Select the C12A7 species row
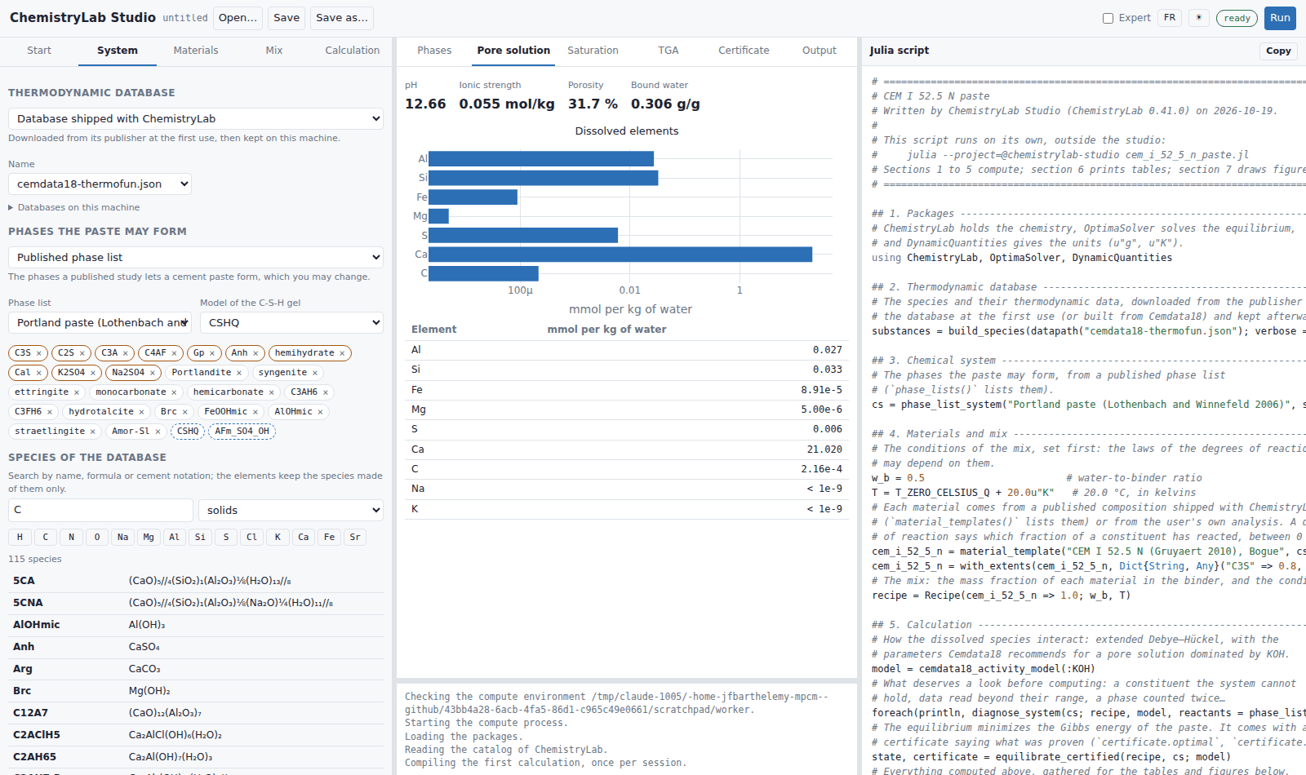1306x775 pixels. coord(196,713)
